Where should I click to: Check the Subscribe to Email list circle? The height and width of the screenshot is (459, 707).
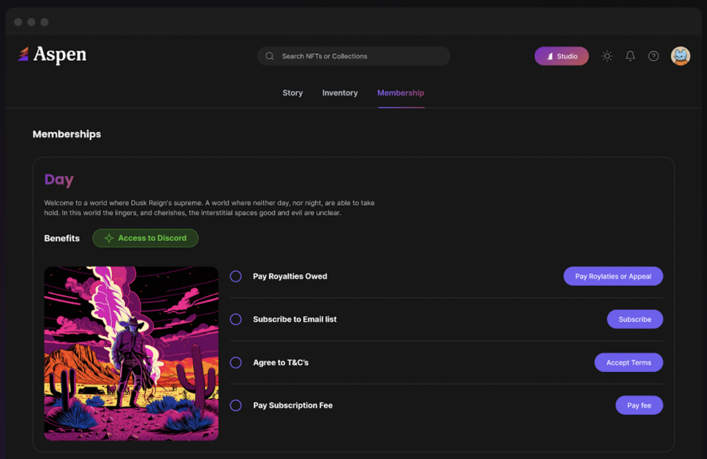(235, 319)
